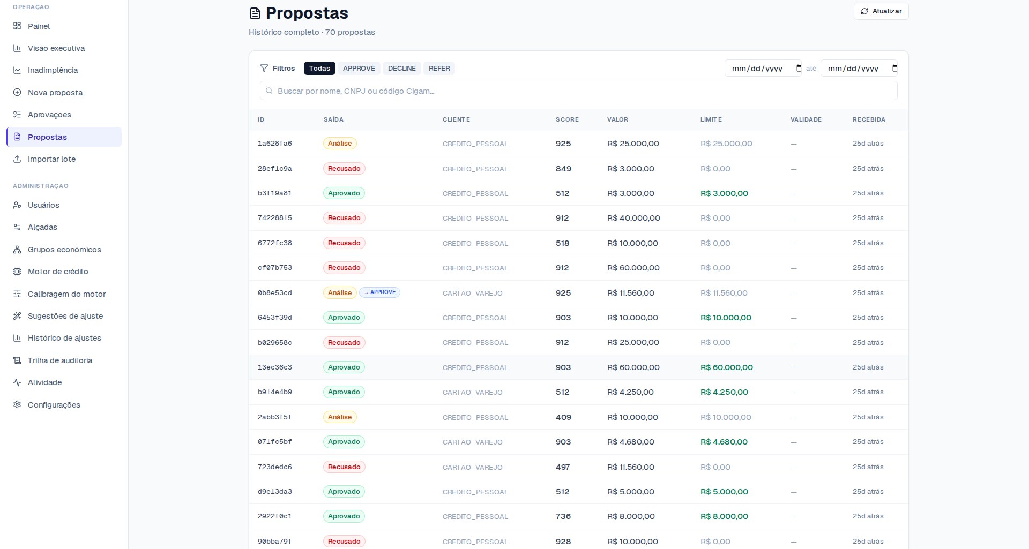Click the Histórico de ajustes chart icon

point(17,338)
